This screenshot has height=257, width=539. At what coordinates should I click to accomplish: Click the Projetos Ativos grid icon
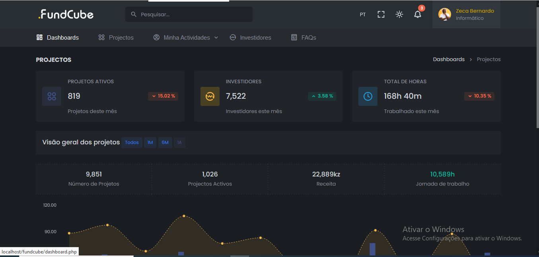point(52,96)
